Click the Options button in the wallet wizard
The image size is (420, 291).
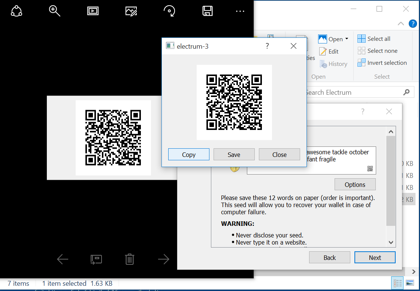[x=355, y=185]
